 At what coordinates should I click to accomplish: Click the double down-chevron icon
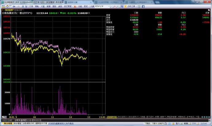pos(26,6)
